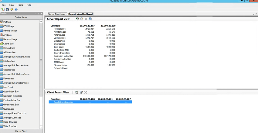258x133 pixels.
Task: Select Additions/sec in the Toolbox list
Action: click(x=9, y=52)
